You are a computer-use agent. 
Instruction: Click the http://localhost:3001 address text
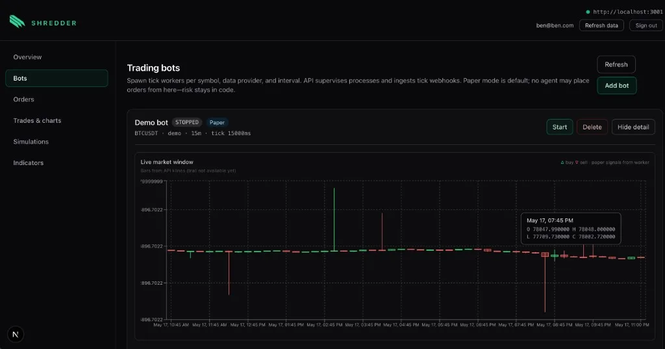pyautogui.click(x=628, y=12)
